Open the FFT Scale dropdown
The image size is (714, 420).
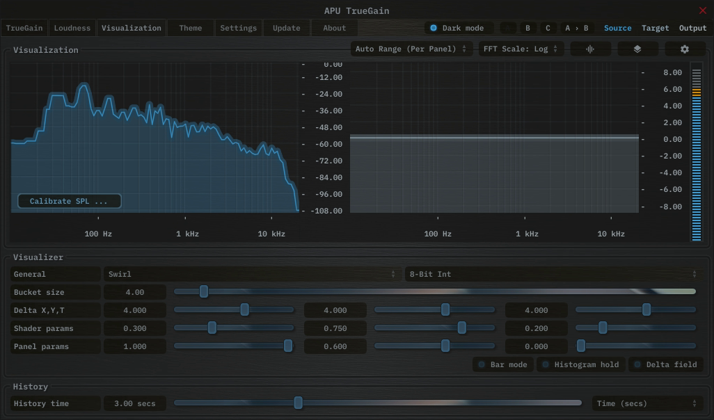pyautogui.click(x=521, y=49)
